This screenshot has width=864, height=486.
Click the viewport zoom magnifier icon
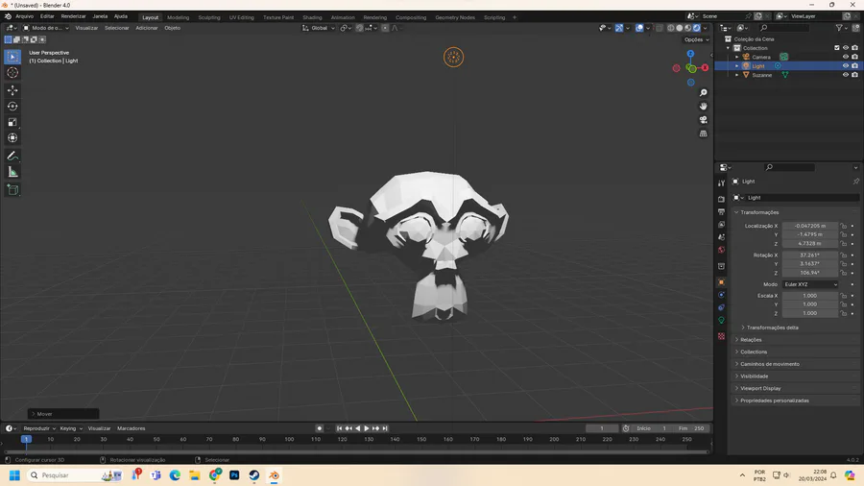tap(703, 92)
